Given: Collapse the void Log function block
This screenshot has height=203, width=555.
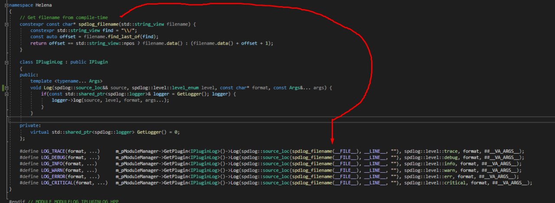Looking at the screenshot, I should pos(6,88).
